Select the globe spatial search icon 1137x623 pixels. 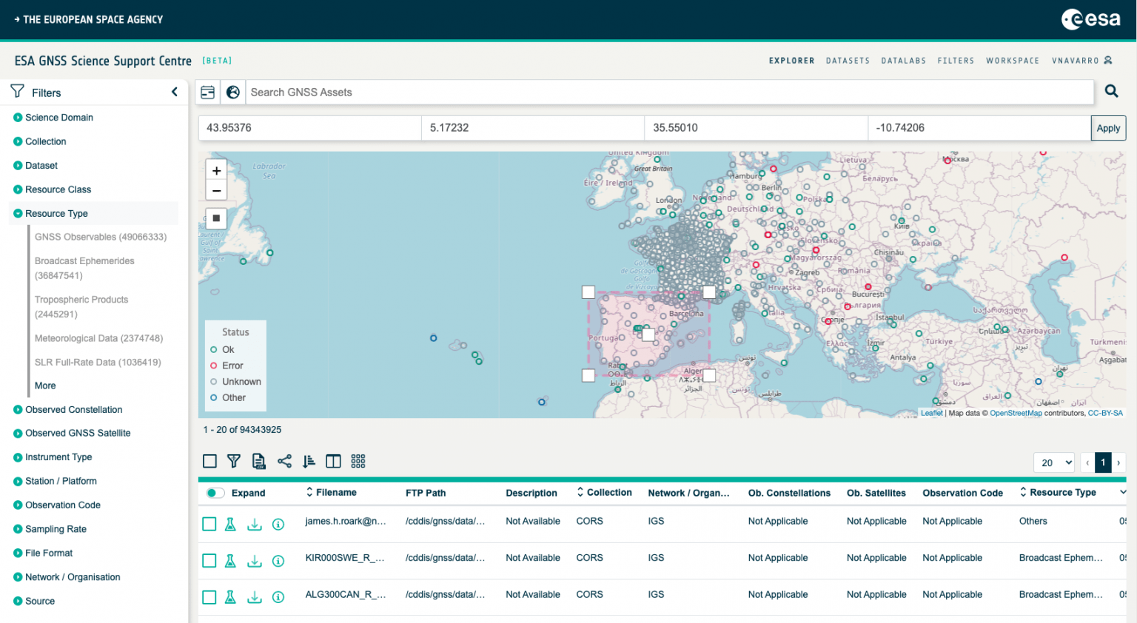233,92
